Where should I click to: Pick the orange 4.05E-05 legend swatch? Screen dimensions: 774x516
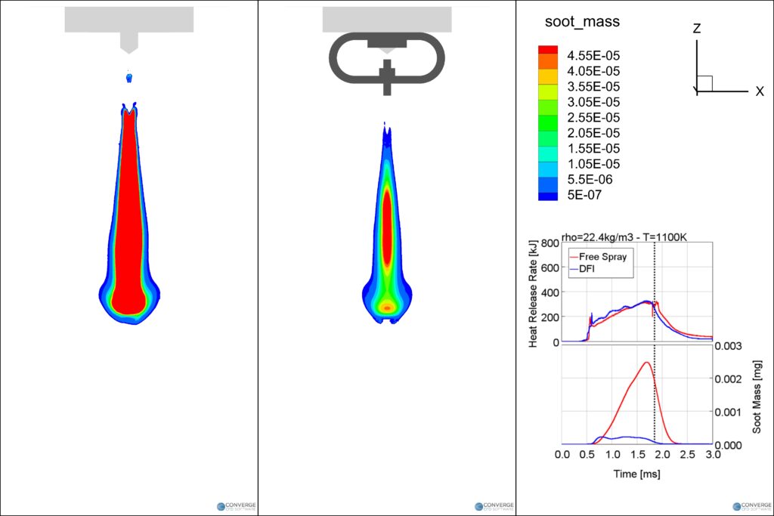[x=546, y=70]
